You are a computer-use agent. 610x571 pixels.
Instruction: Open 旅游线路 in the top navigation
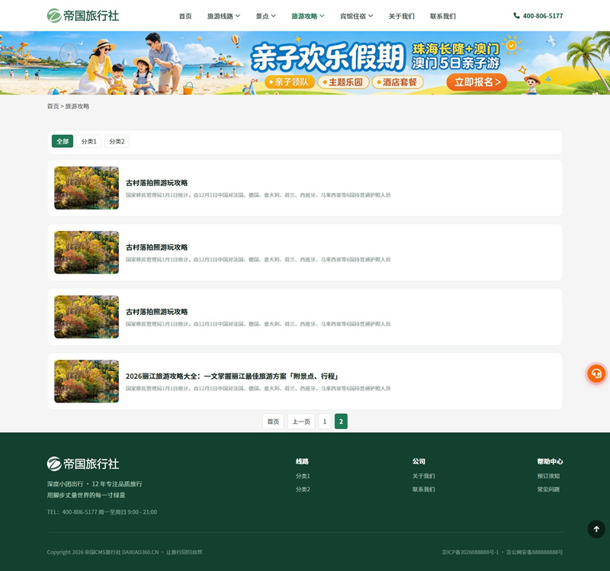click(220, 16)
